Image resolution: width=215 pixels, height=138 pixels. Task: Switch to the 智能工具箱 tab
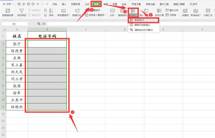pos(179,4)
